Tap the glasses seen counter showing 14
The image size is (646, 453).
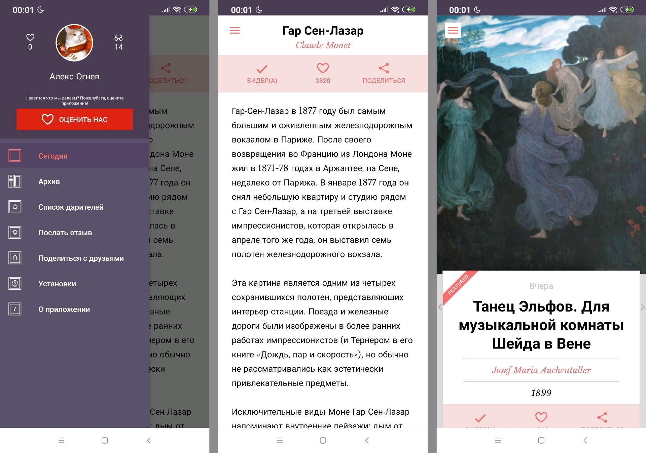(x=118, y=42)
